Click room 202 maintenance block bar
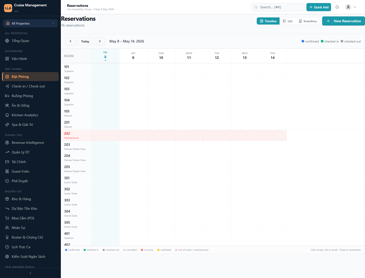This screenshot has width=365, height=278. (x=189, y=135)
